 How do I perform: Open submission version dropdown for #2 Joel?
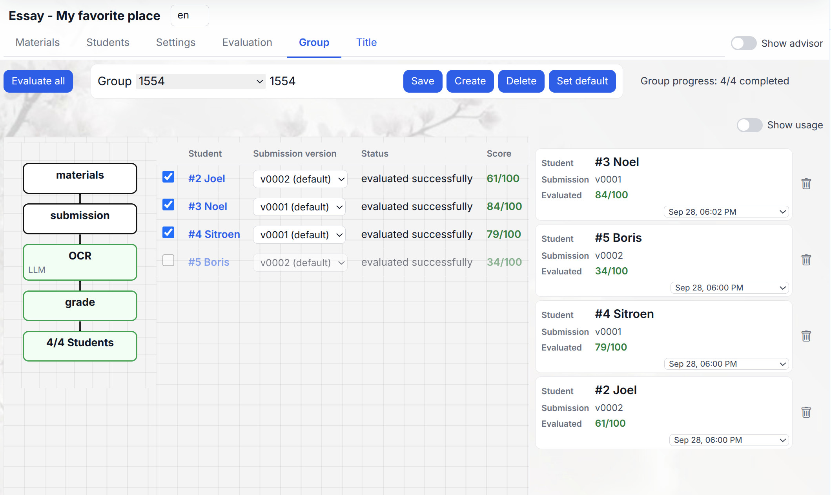coord(300,179)
